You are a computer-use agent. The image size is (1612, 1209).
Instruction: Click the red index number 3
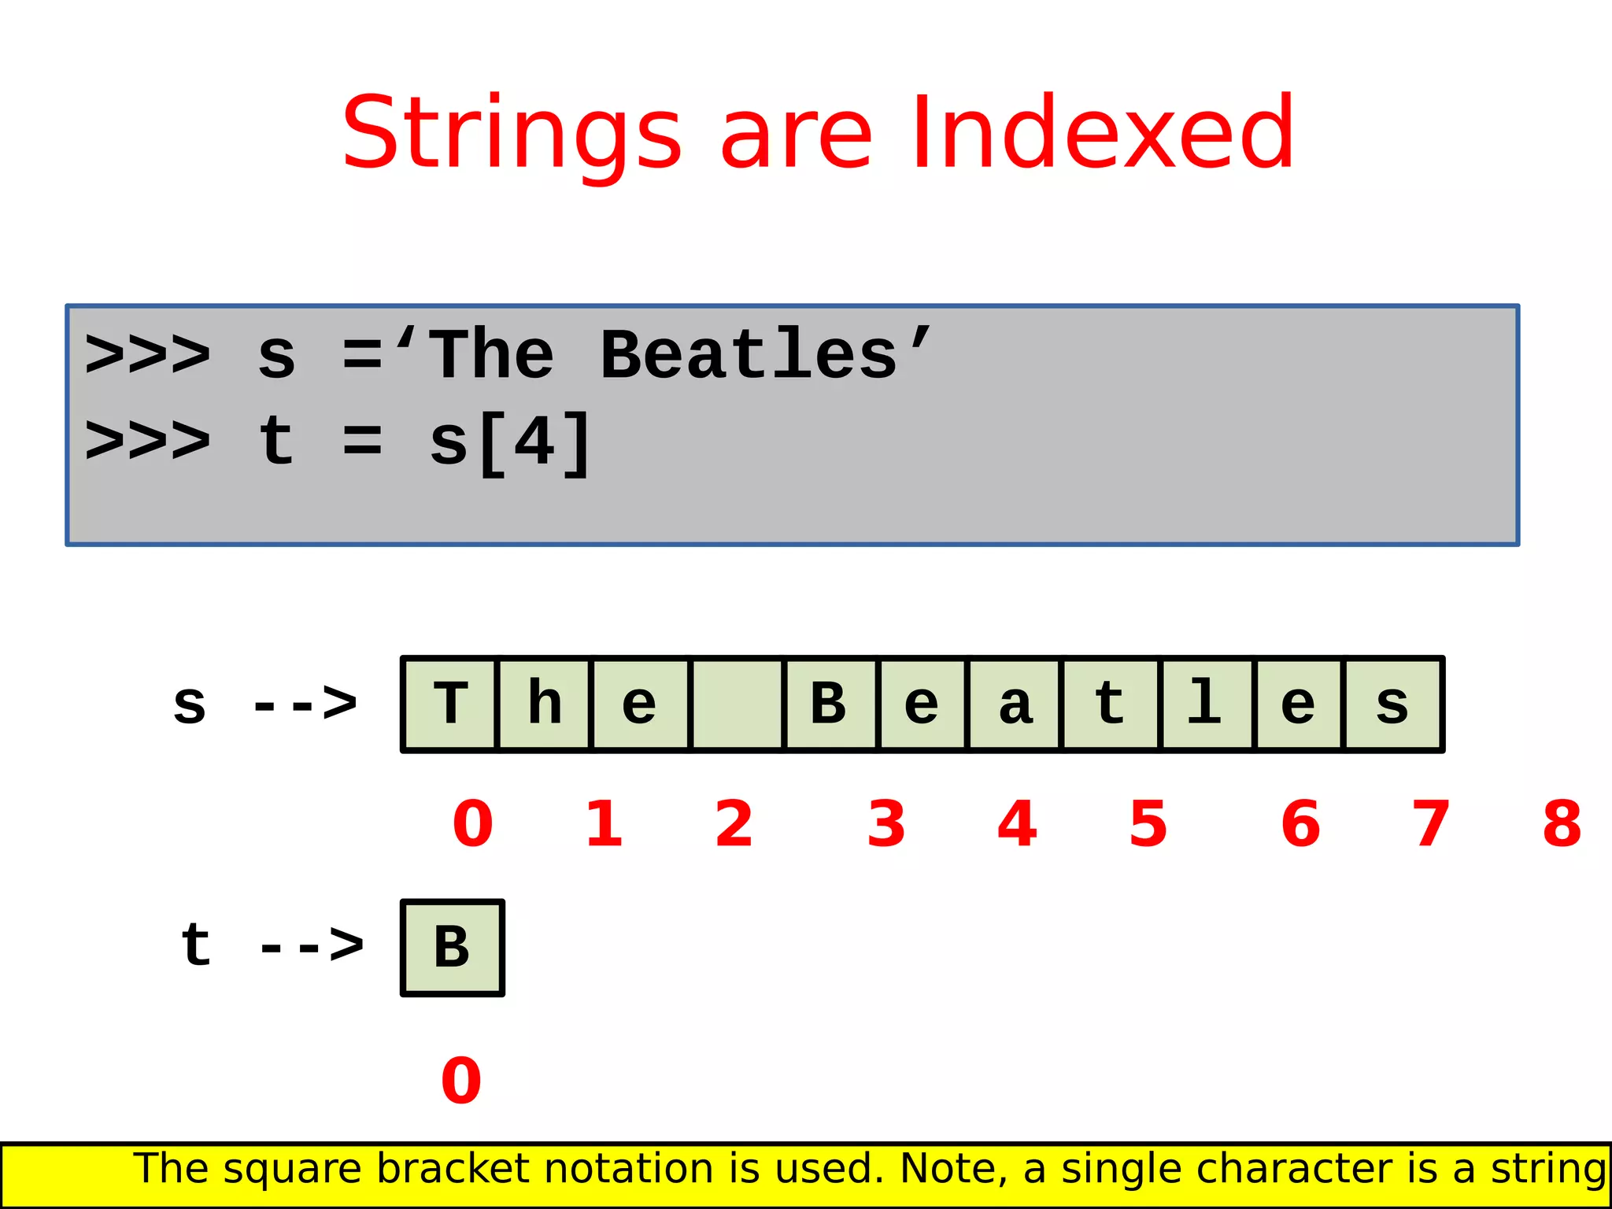point(886,824)
